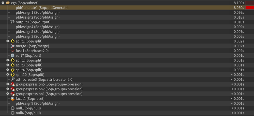Expand the split1 node

tap(8, 41)
